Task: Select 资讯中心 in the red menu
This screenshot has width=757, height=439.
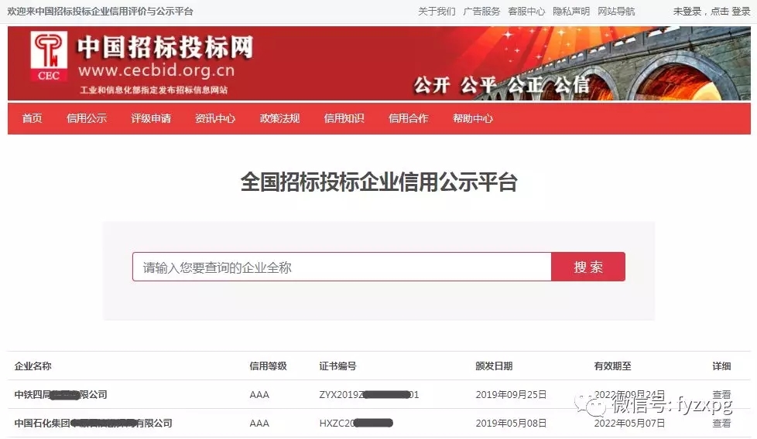Action: click(215, 118)
